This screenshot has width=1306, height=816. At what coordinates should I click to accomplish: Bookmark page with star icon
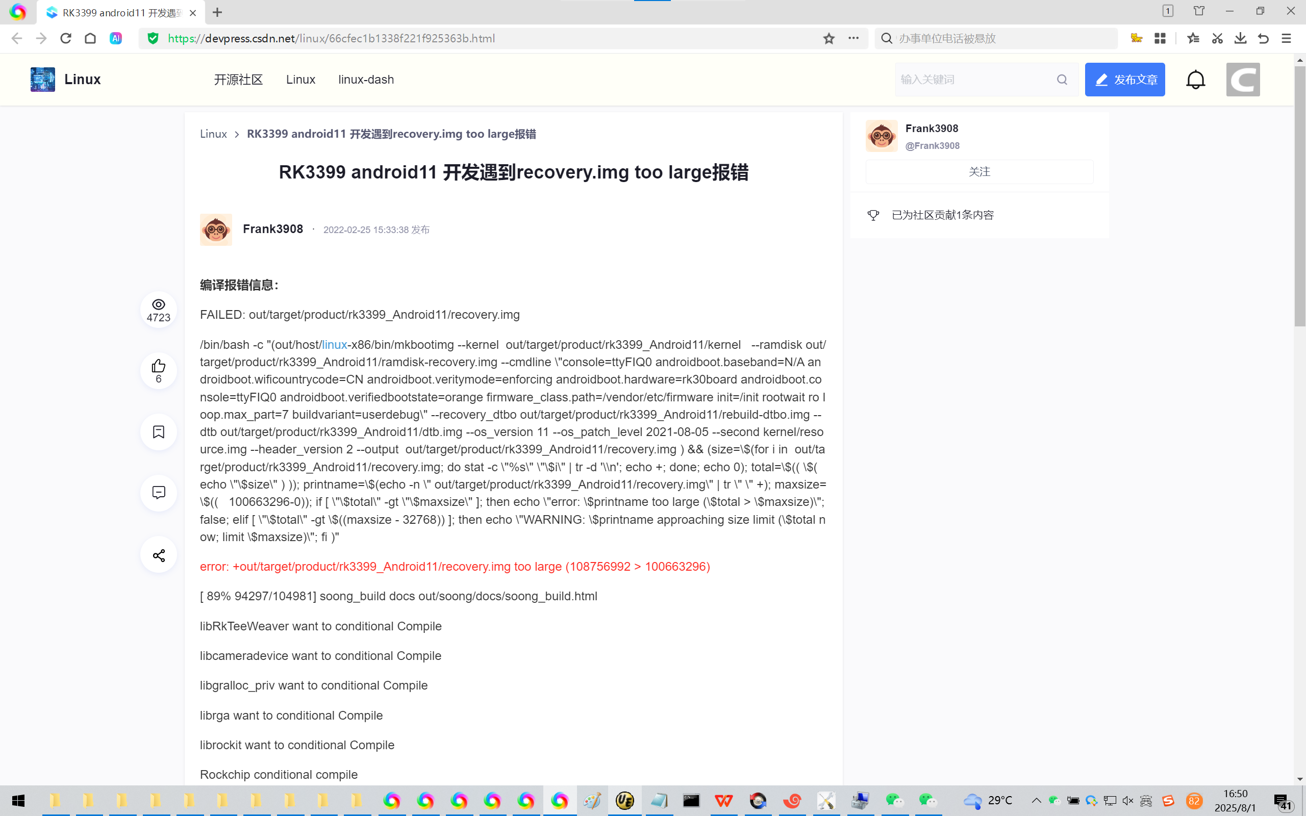click(x=829, y=38)
